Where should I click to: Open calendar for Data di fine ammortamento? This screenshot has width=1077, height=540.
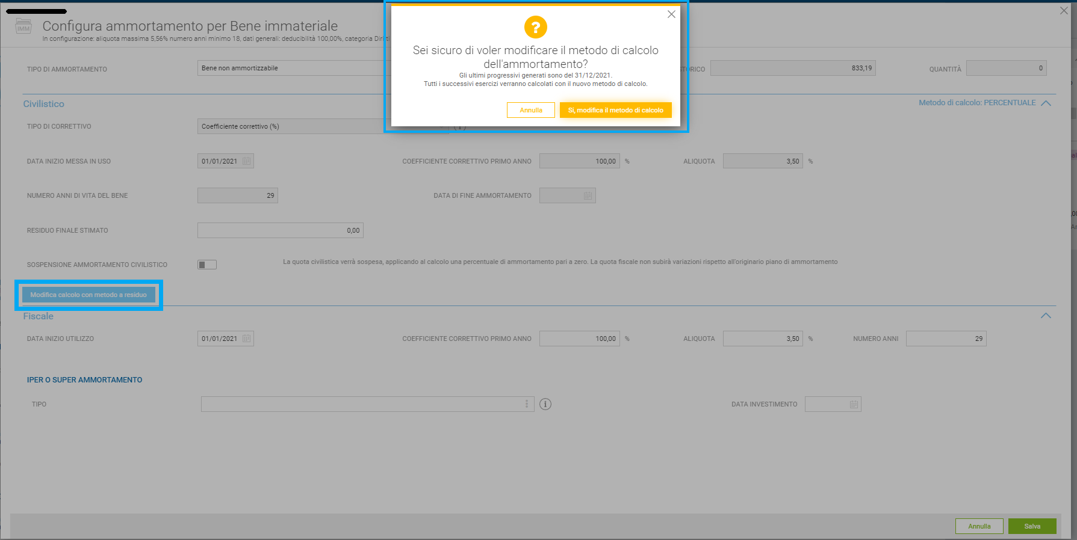pos(588,195)
